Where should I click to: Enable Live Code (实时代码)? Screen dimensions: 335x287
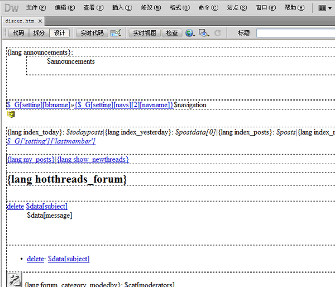click(92, 33)
